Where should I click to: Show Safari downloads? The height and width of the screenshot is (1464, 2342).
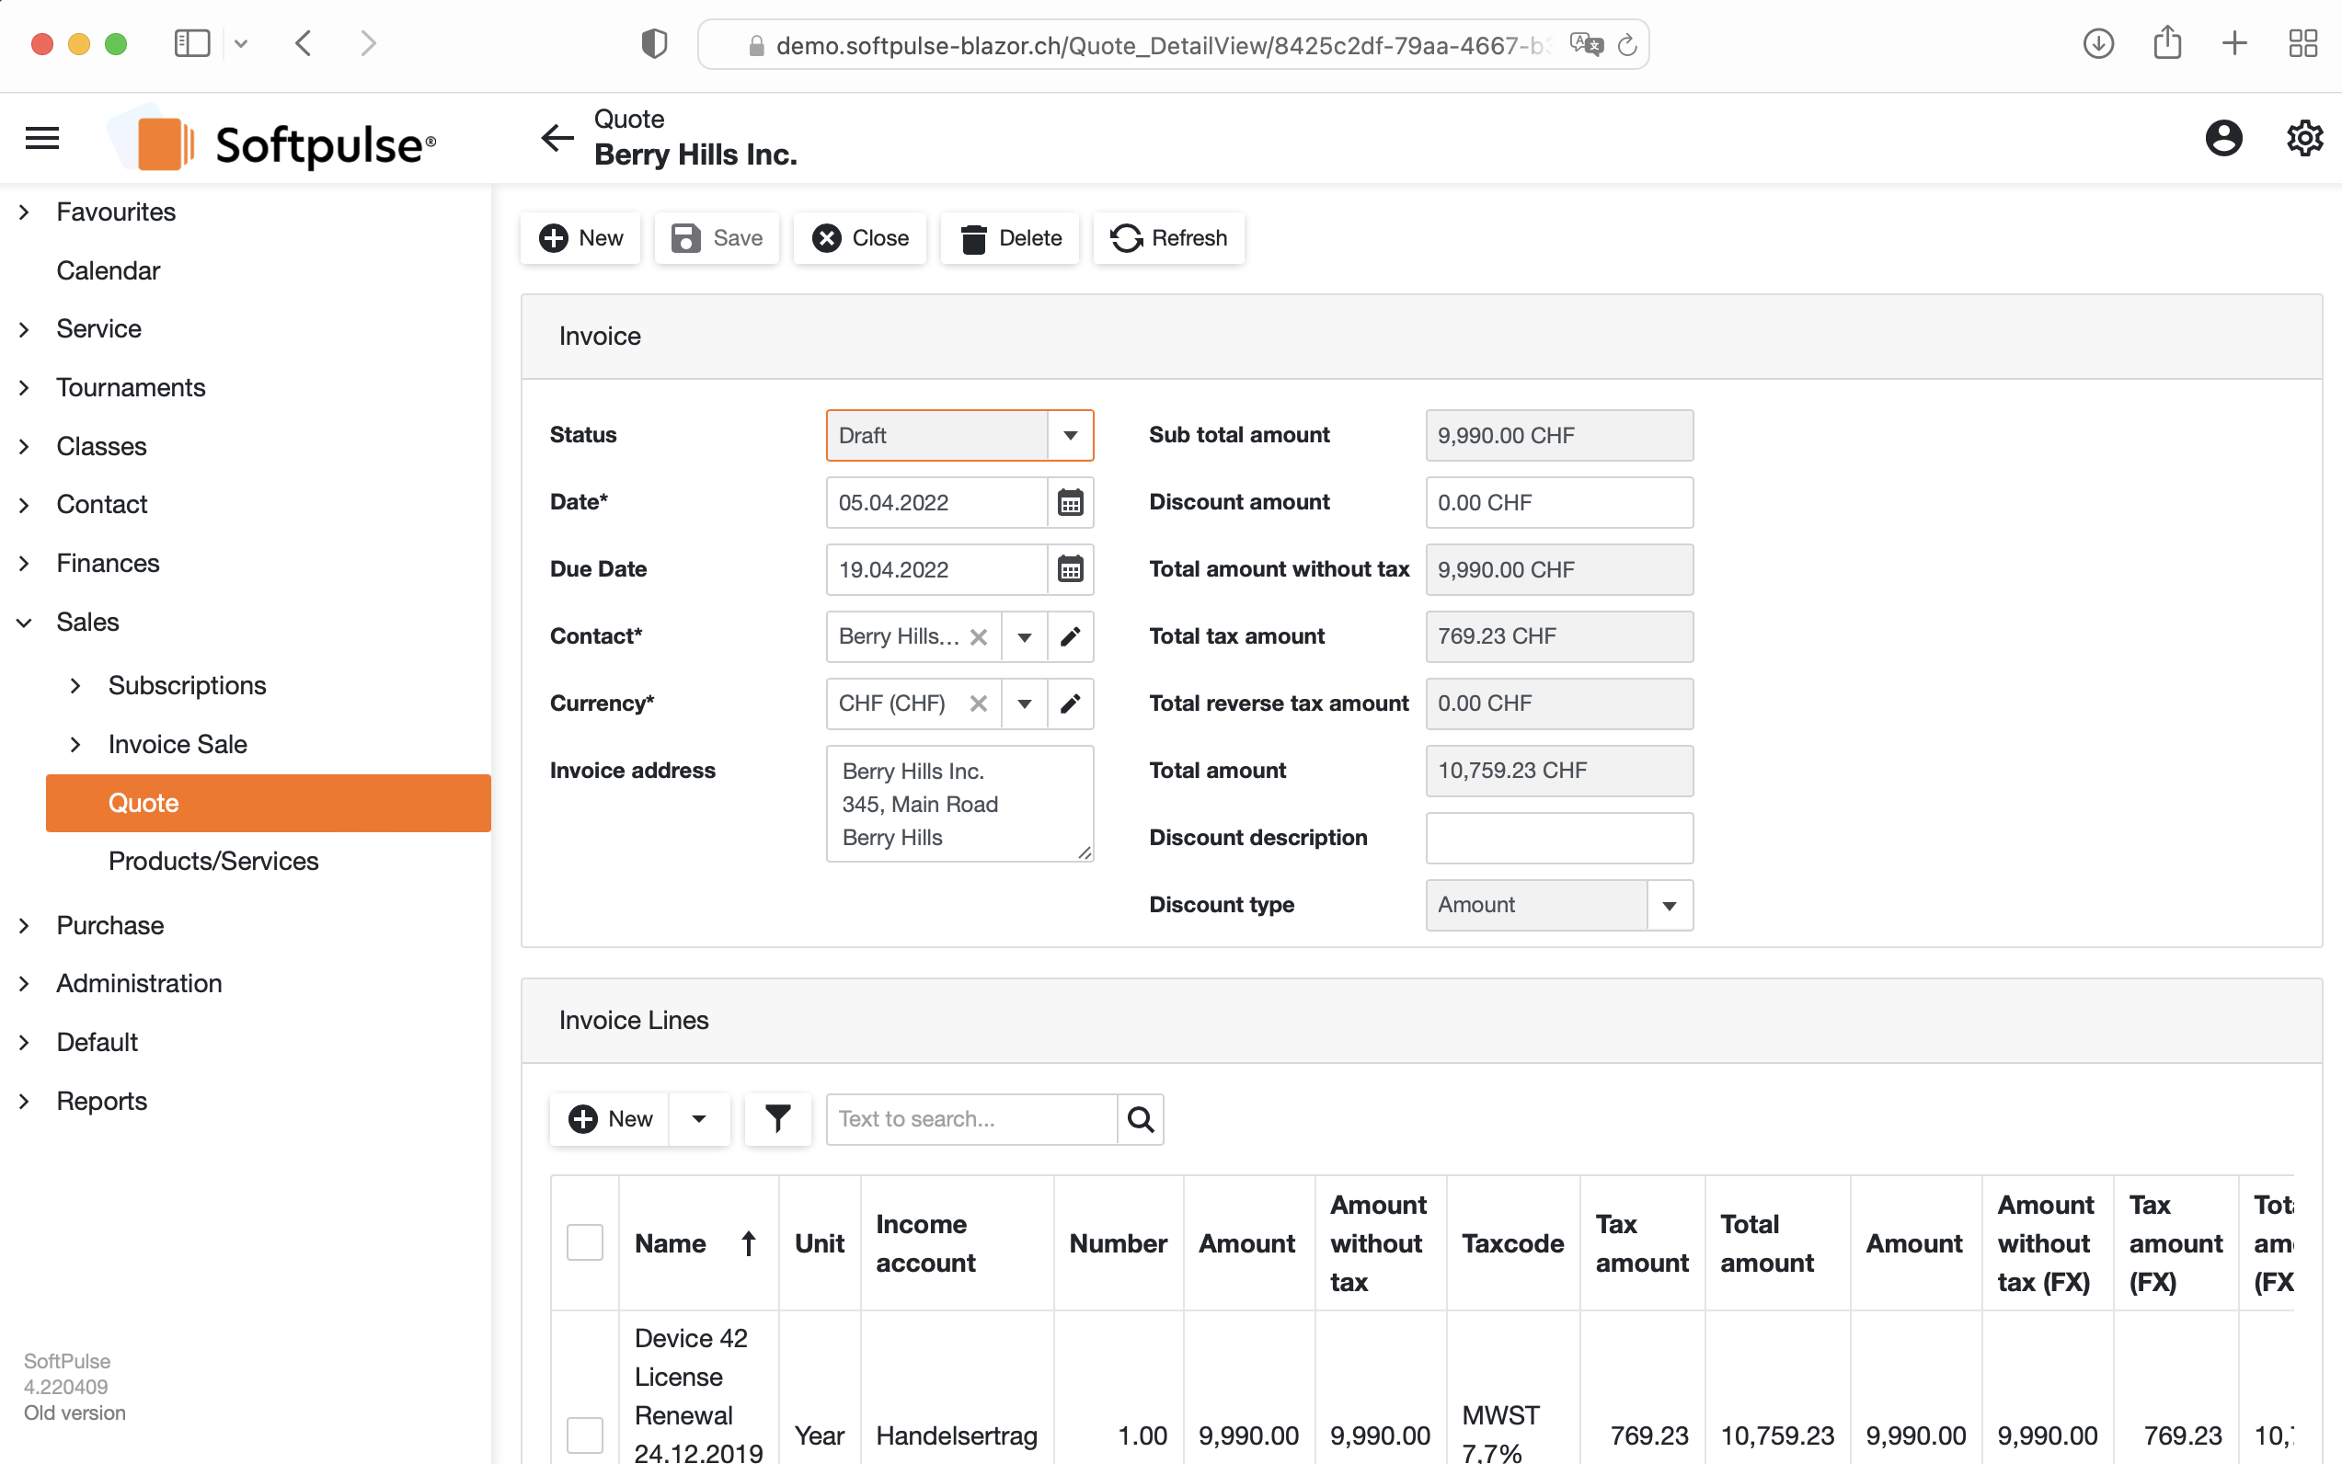2098,43
